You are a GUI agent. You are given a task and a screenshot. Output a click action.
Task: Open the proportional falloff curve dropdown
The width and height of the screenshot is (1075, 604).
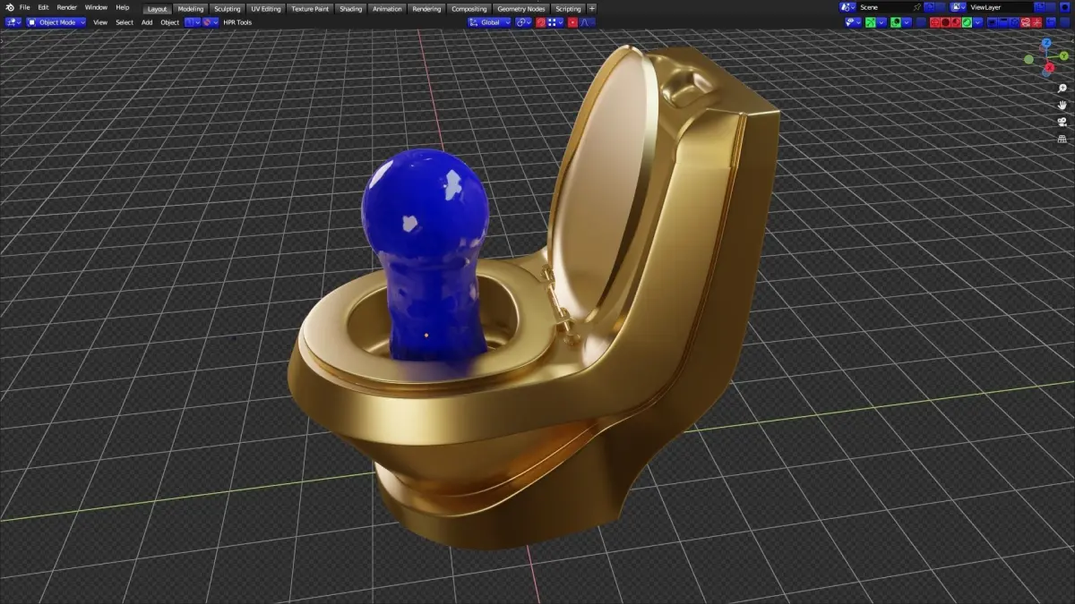click(587, 22)
